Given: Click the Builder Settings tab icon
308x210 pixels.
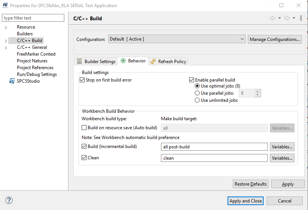Looking at the screenshot, I should pyautogui.click(x=79, y=61).
